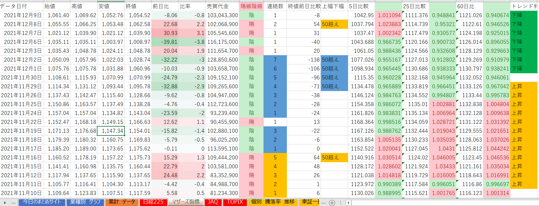Select the 日経225 sheet tab
Screen dimensions: 539x206
153,202
